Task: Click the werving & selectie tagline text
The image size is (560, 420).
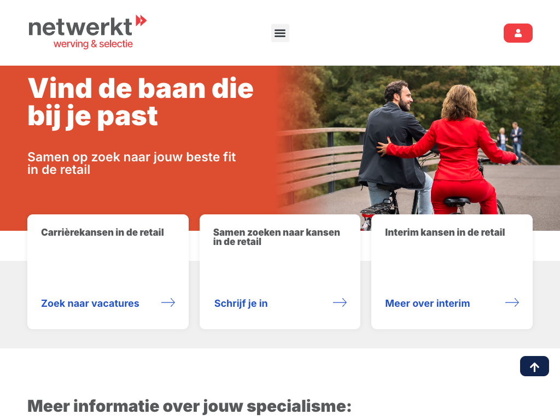Action: 93,44
